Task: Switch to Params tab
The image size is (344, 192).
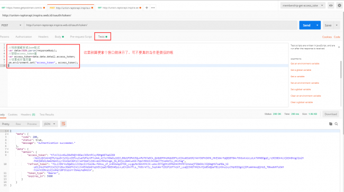Action: click(x=4, y=36)
